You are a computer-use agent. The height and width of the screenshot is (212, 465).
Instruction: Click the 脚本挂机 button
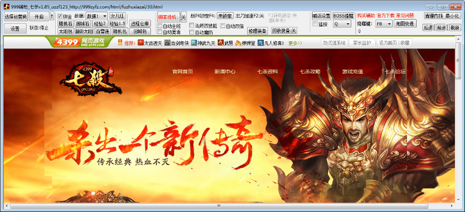point(168,17)
